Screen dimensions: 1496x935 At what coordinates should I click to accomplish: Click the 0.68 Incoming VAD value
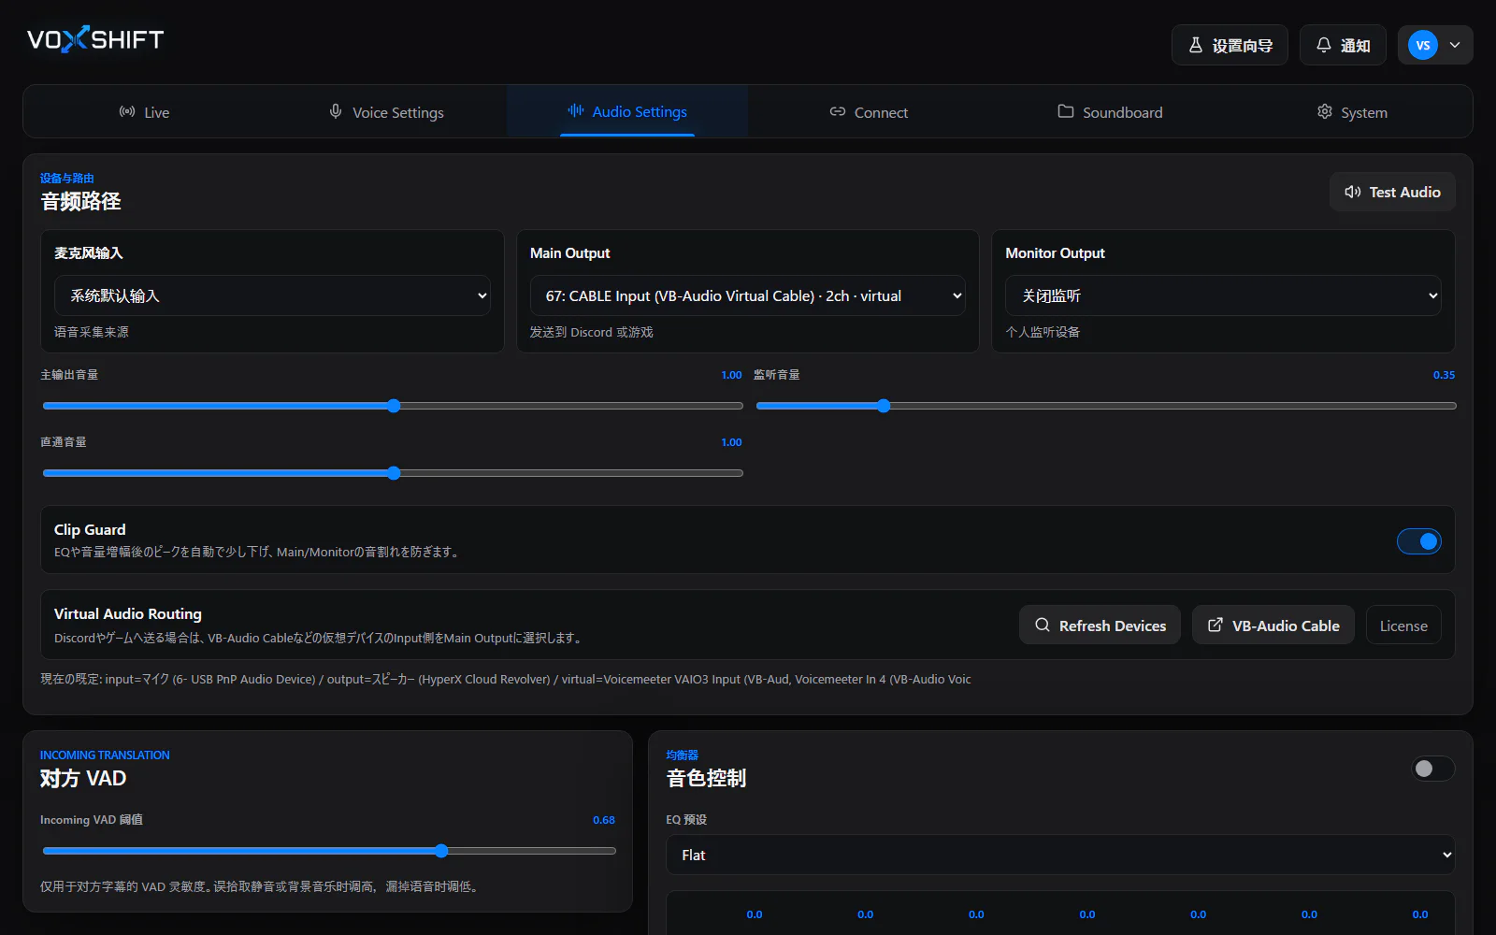tap(604, 820)
